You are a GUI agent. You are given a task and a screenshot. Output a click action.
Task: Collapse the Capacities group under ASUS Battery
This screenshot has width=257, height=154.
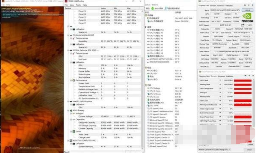click(71, 119)
